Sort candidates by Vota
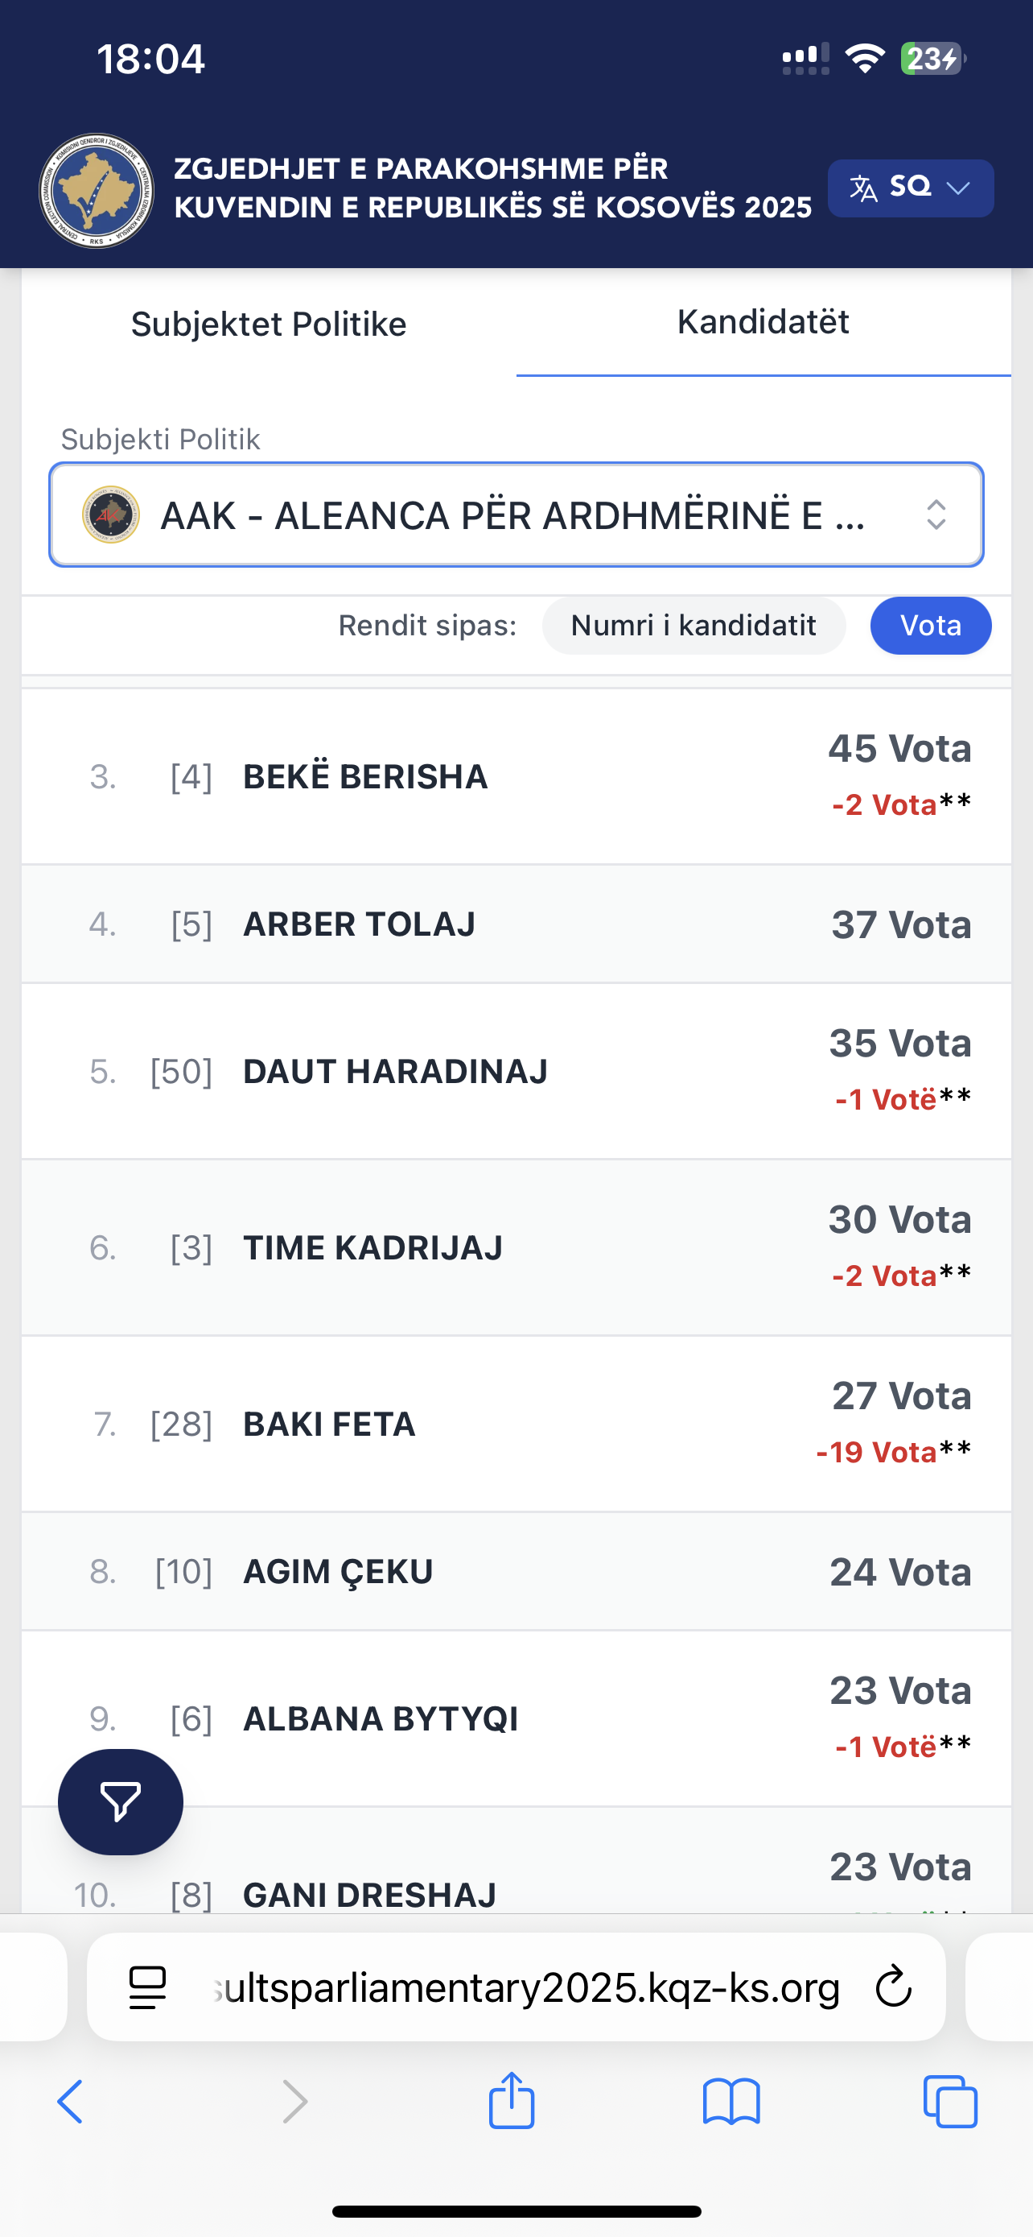 click(930, 625)
